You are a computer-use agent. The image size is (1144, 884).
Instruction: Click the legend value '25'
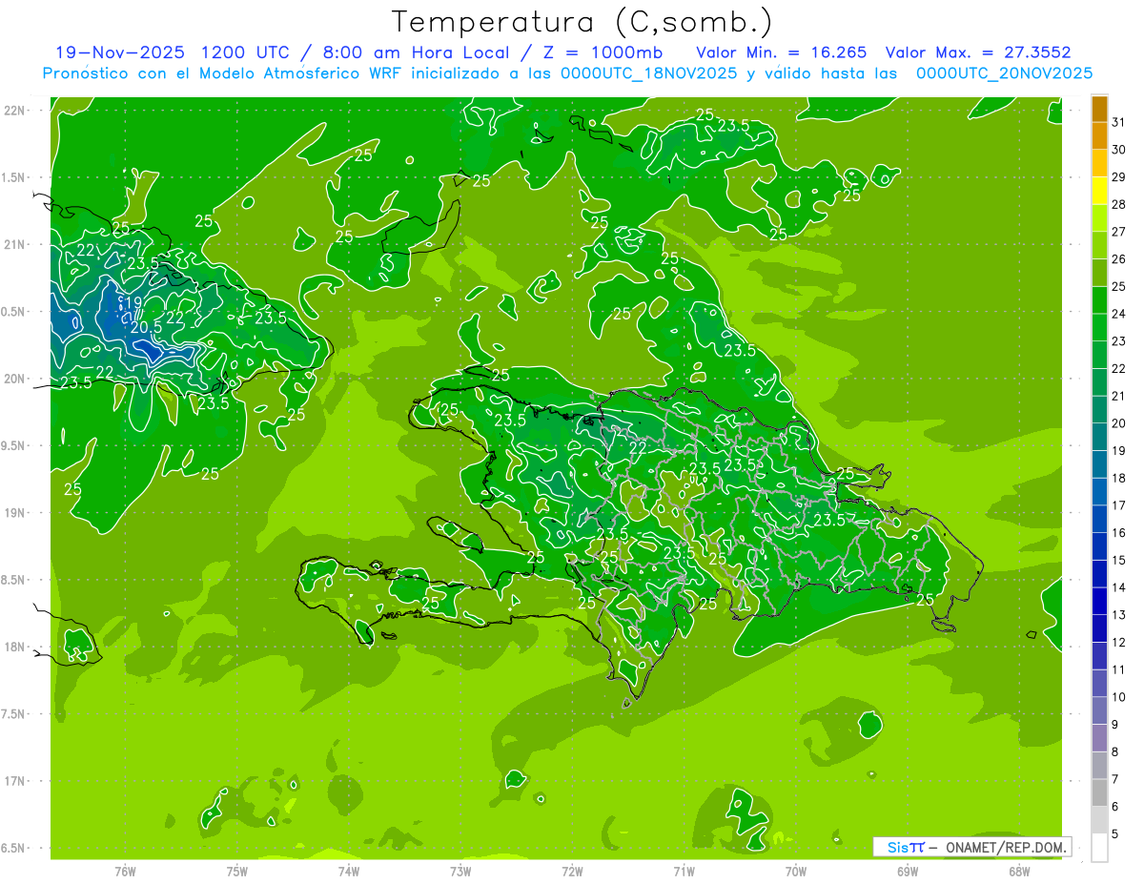[x=1119, y=286]
